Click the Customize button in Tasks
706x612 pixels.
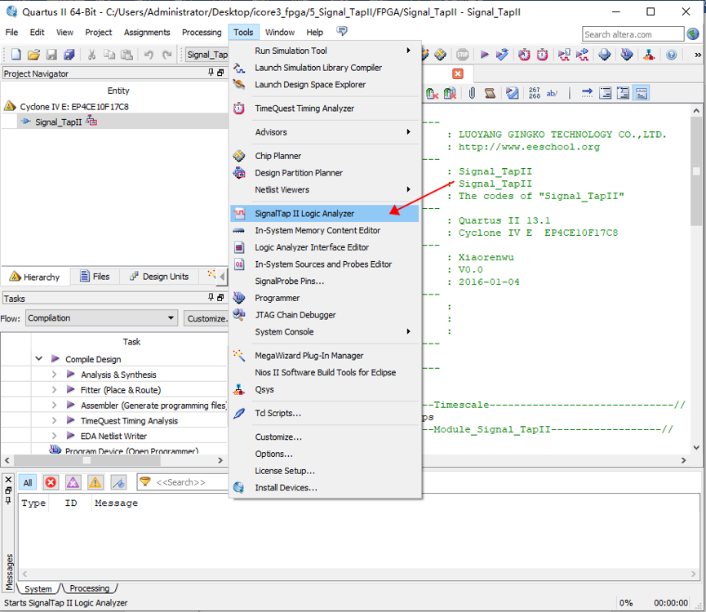(206, 318)
